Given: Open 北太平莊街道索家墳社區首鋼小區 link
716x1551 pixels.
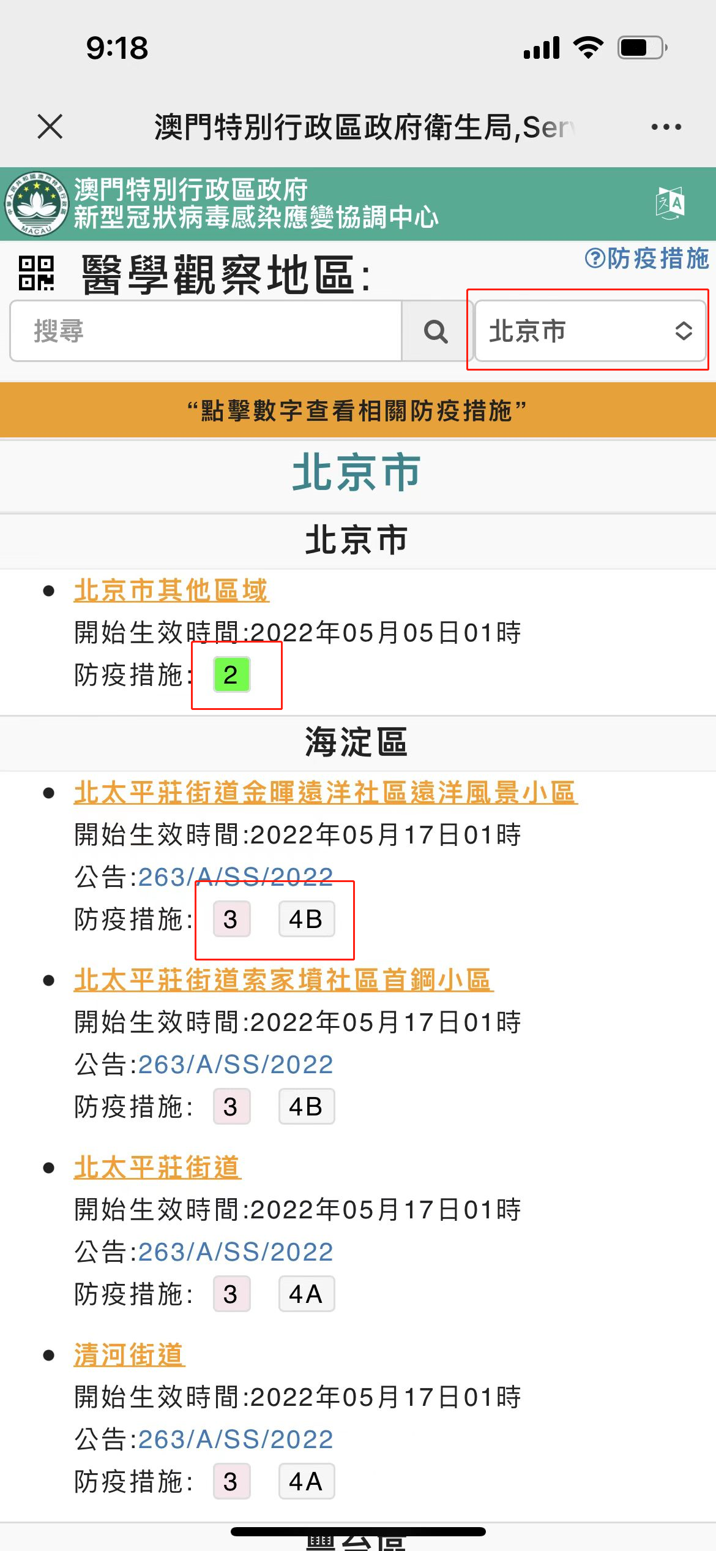Looking at the screenshot, I should [283, 980].
